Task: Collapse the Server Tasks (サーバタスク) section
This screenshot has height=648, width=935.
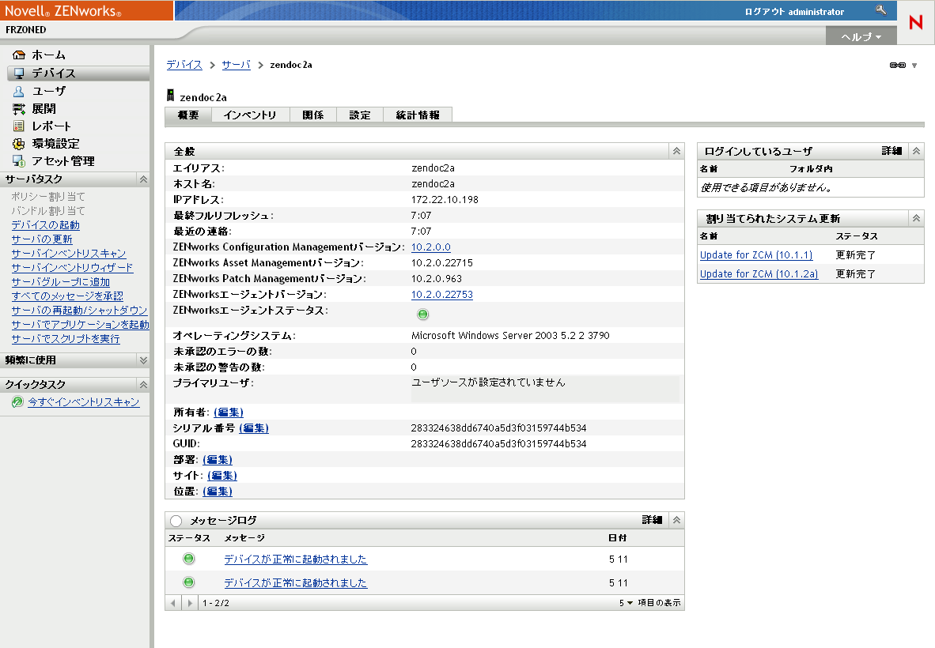Action: 143,179
